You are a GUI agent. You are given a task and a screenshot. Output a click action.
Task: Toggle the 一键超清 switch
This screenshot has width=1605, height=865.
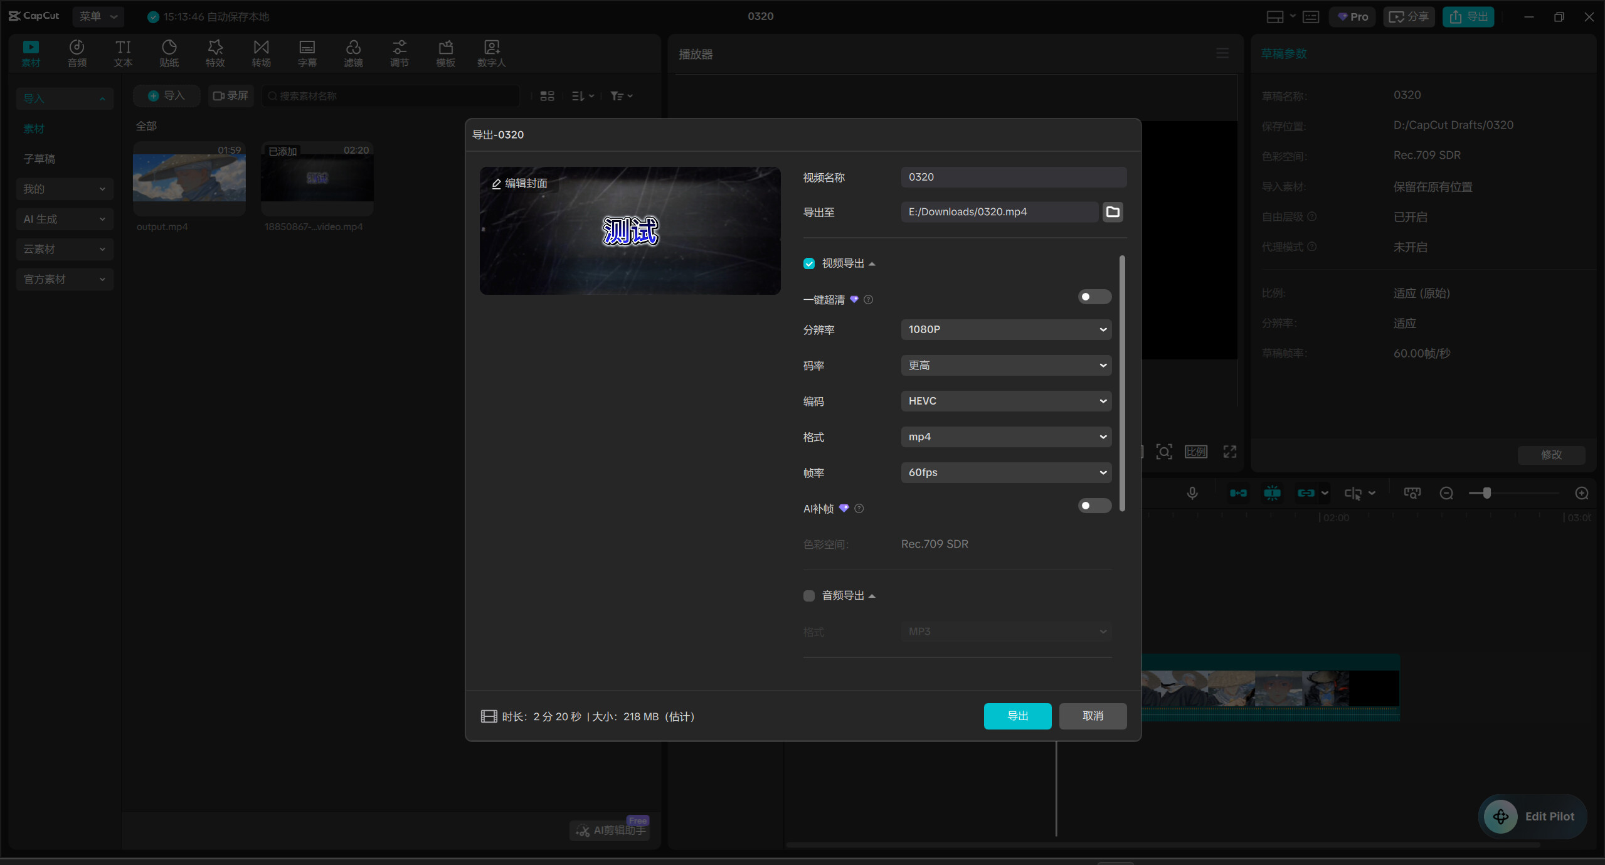1094,297
